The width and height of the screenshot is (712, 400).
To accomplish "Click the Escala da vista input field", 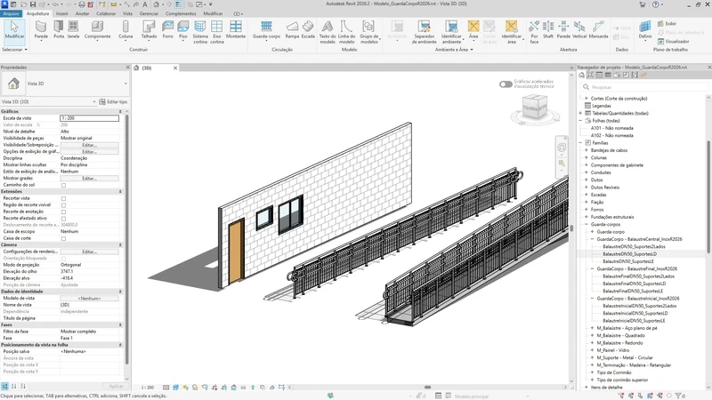I will (x=90, y=118).
